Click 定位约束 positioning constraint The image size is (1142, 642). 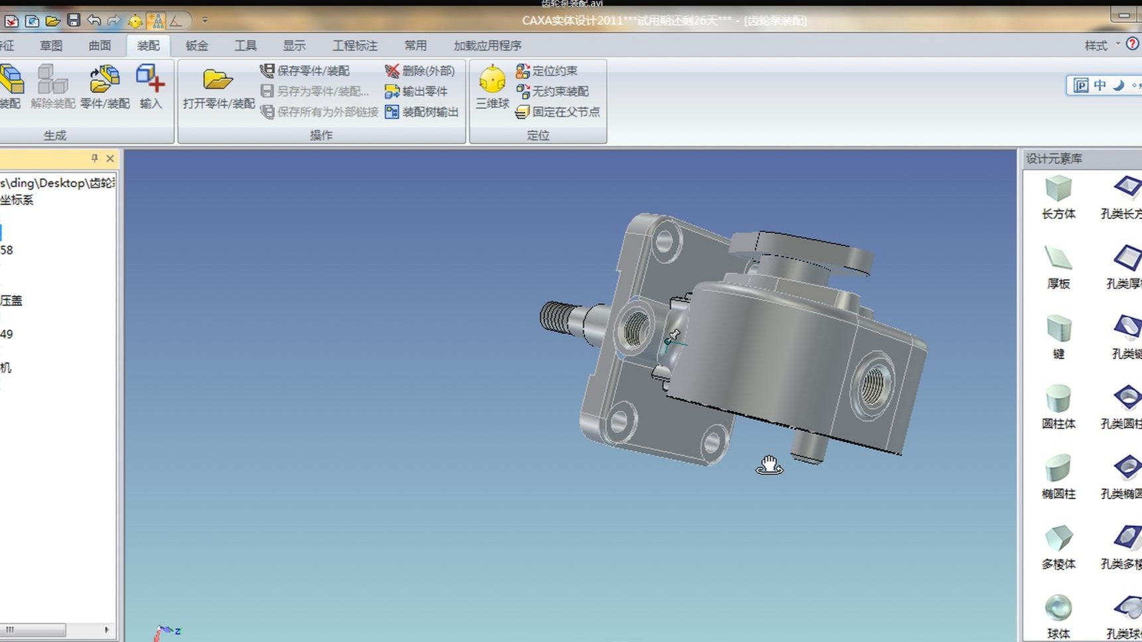(x=546, y=70)
